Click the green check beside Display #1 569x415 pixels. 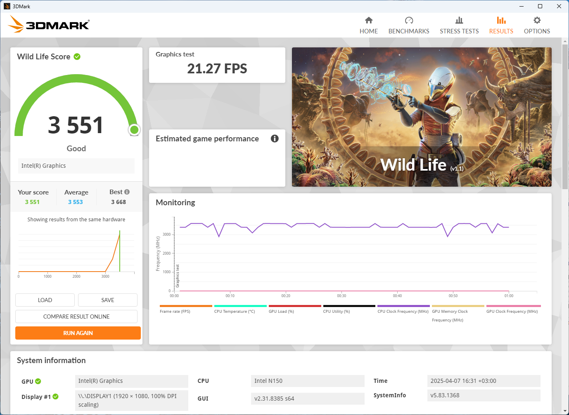(56, 396)
